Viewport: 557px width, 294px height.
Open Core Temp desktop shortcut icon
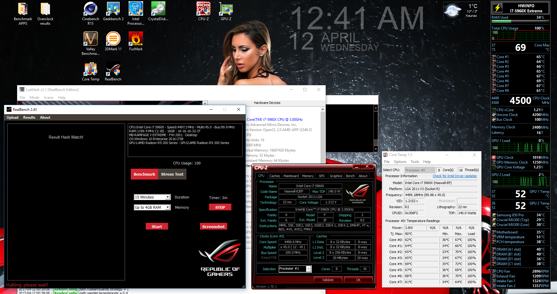[x=90, y=69]
